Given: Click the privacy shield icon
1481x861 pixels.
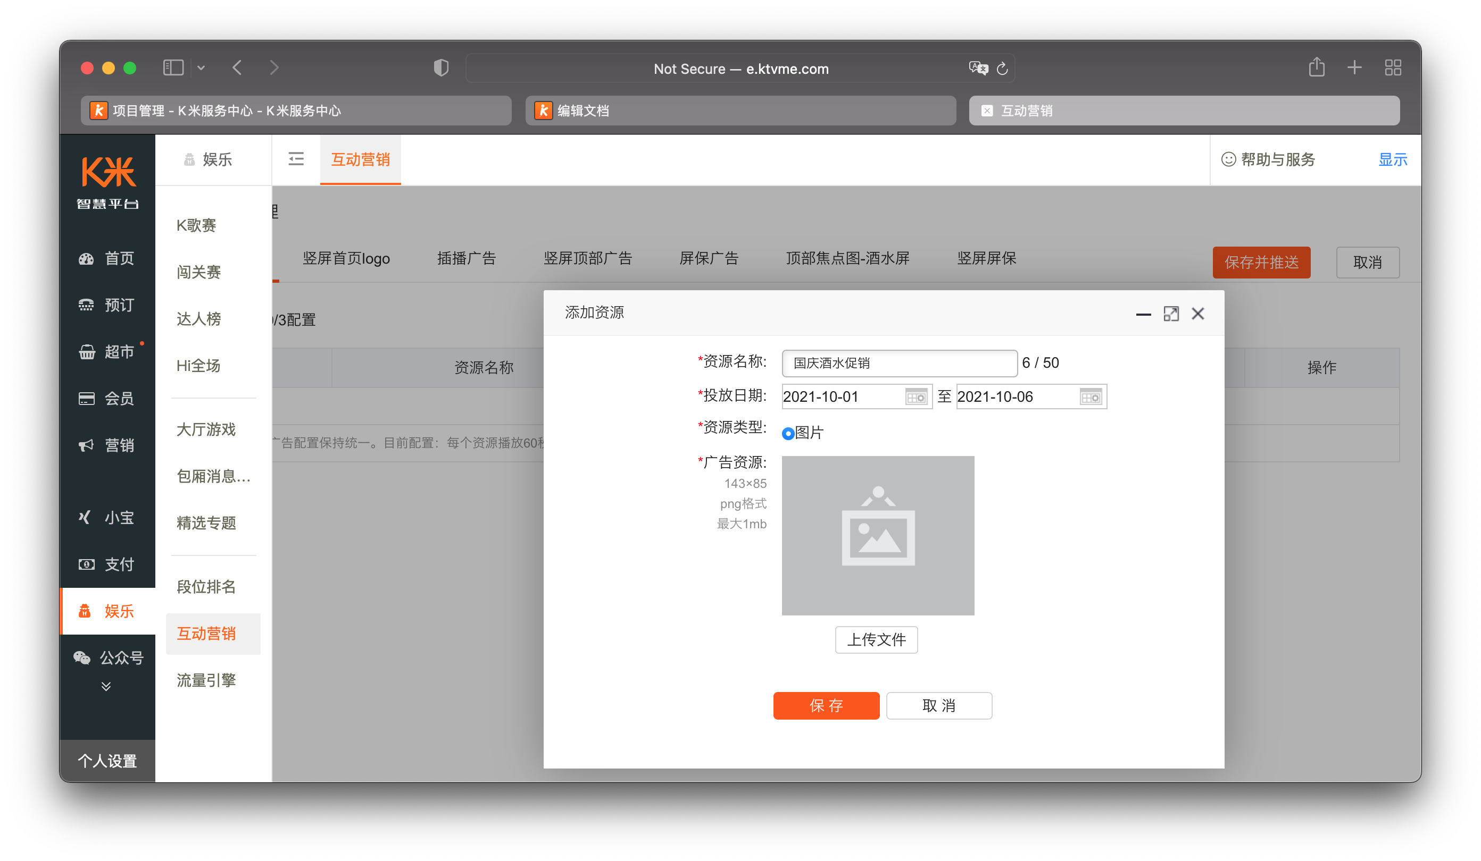Looking at the screenshot, I should click(x=441, y=68).
